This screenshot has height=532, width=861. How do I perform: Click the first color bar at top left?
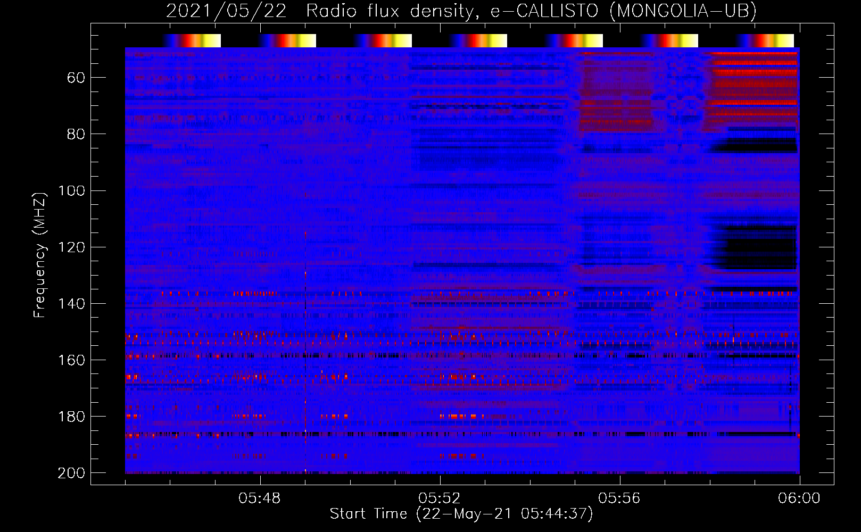(192, 40)
